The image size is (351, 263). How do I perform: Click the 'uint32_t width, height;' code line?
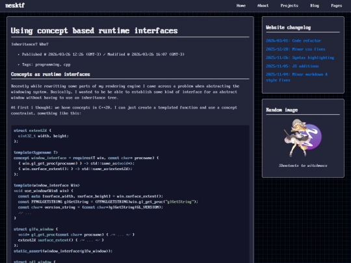[43, 136]
